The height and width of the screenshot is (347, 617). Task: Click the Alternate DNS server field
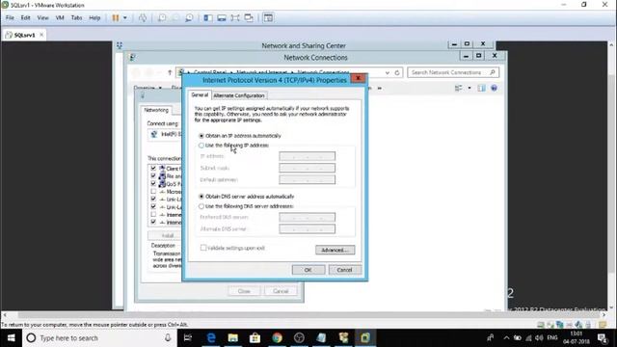(x=307, y=229)
